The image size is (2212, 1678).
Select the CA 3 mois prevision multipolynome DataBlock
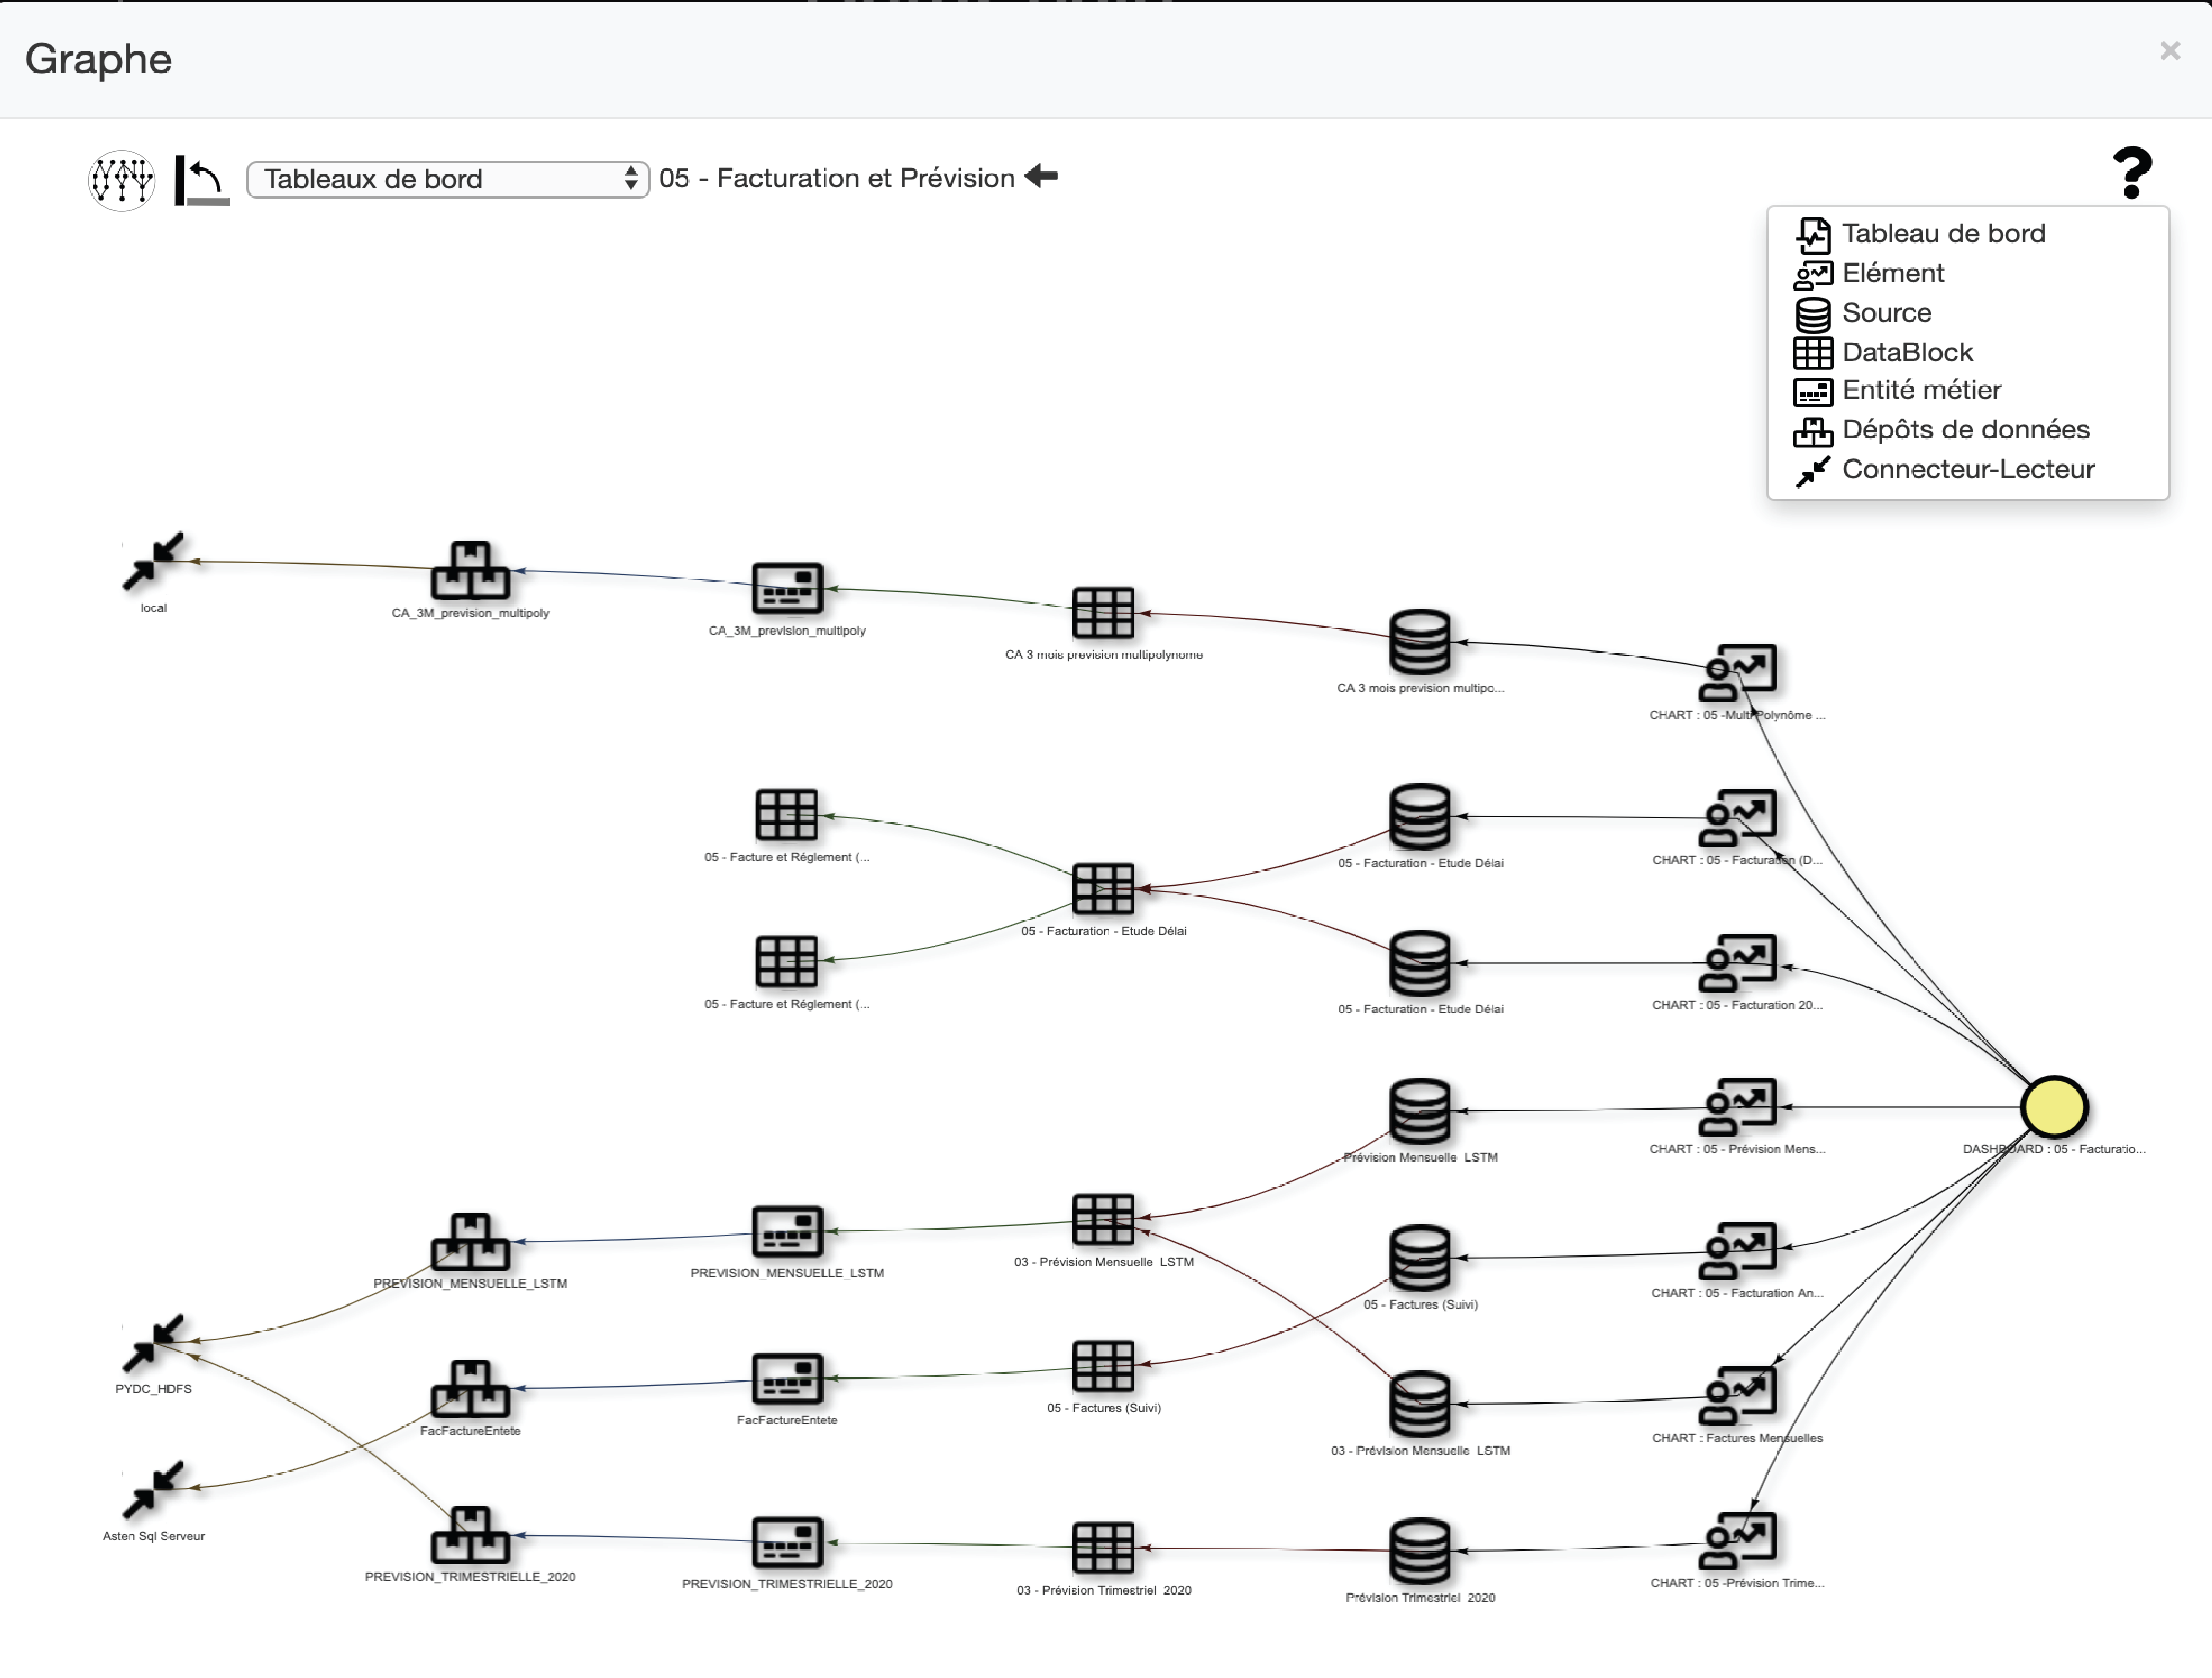point(1103,612)
